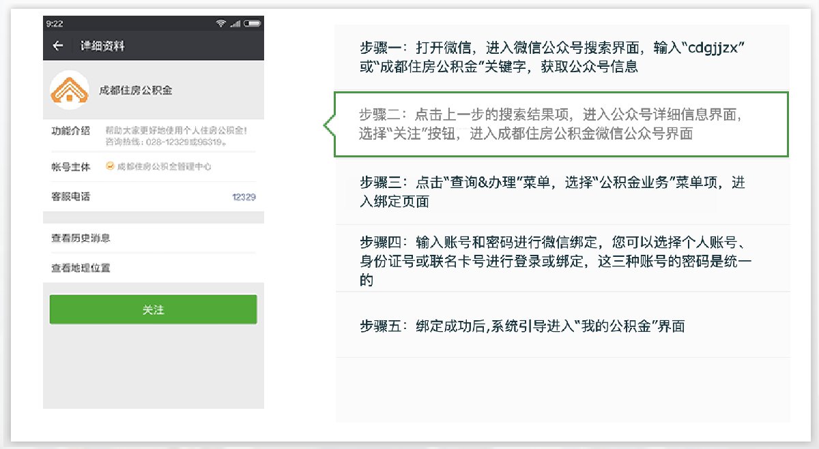
Task: Select the 步骤五 instruction item
Action: point(562,325)
